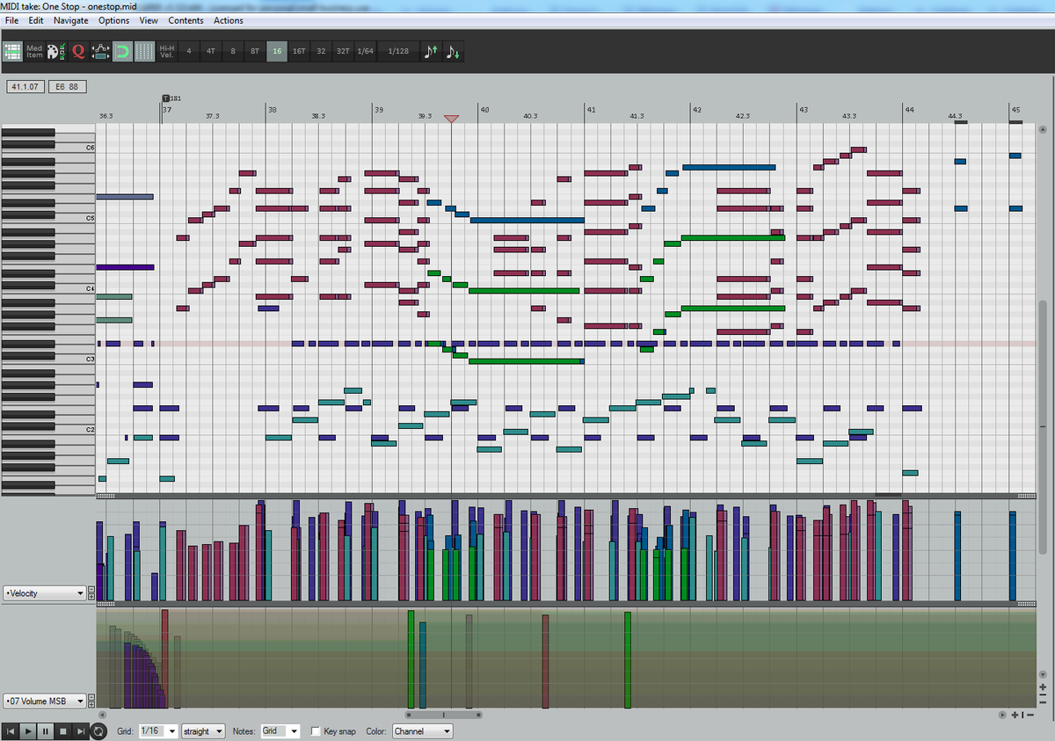Toggle the repeat playback button
The height and width of the screenshot is (741, 1055).
pos(97,730)
